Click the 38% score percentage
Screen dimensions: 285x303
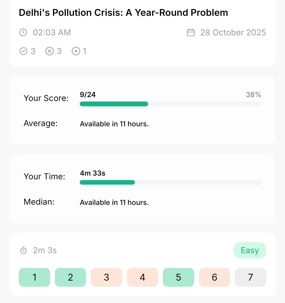coord(254,95)
